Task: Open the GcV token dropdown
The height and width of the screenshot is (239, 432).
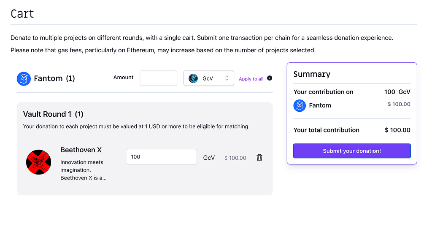Action: pos(209,78)
